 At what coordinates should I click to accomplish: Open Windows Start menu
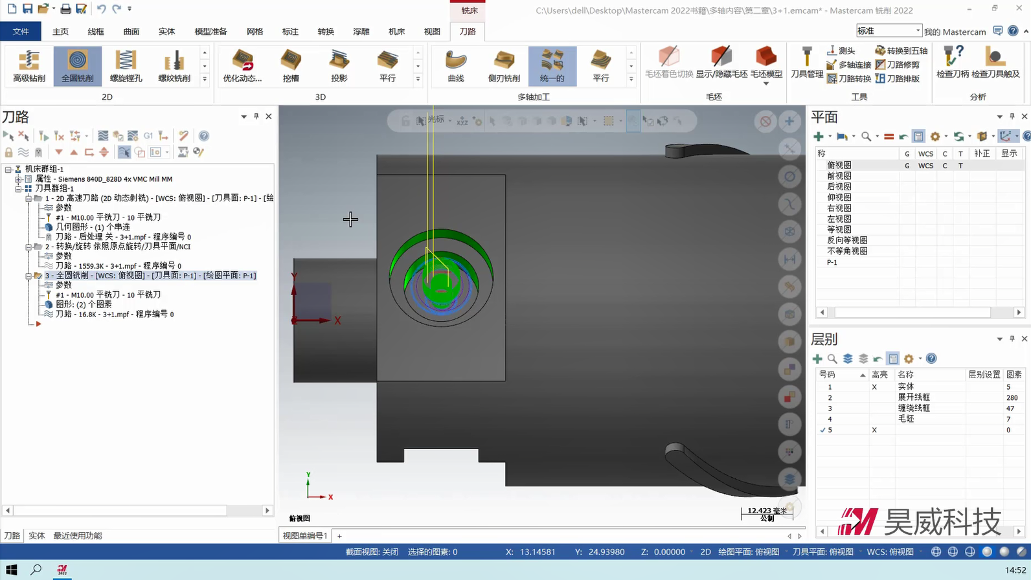pos(11,570)
